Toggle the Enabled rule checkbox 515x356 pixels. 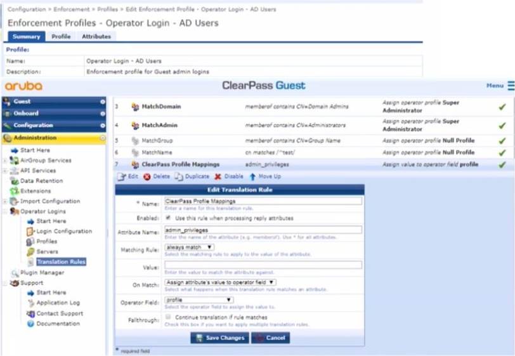[x=168, y=218]
